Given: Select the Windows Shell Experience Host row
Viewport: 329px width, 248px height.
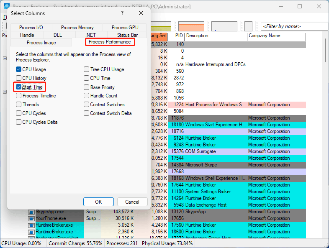Looking at the screenshot, I should click(x=228, y=178).
